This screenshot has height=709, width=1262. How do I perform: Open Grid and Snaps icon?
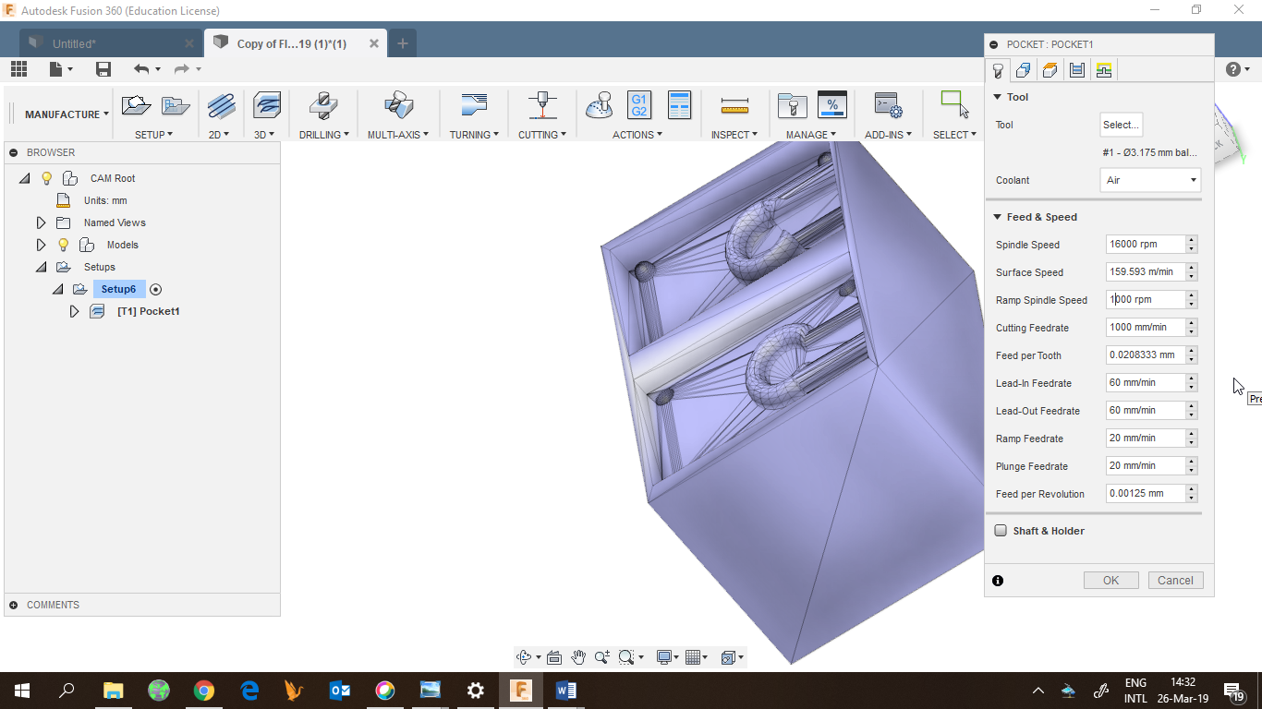(x=695, y=657)
